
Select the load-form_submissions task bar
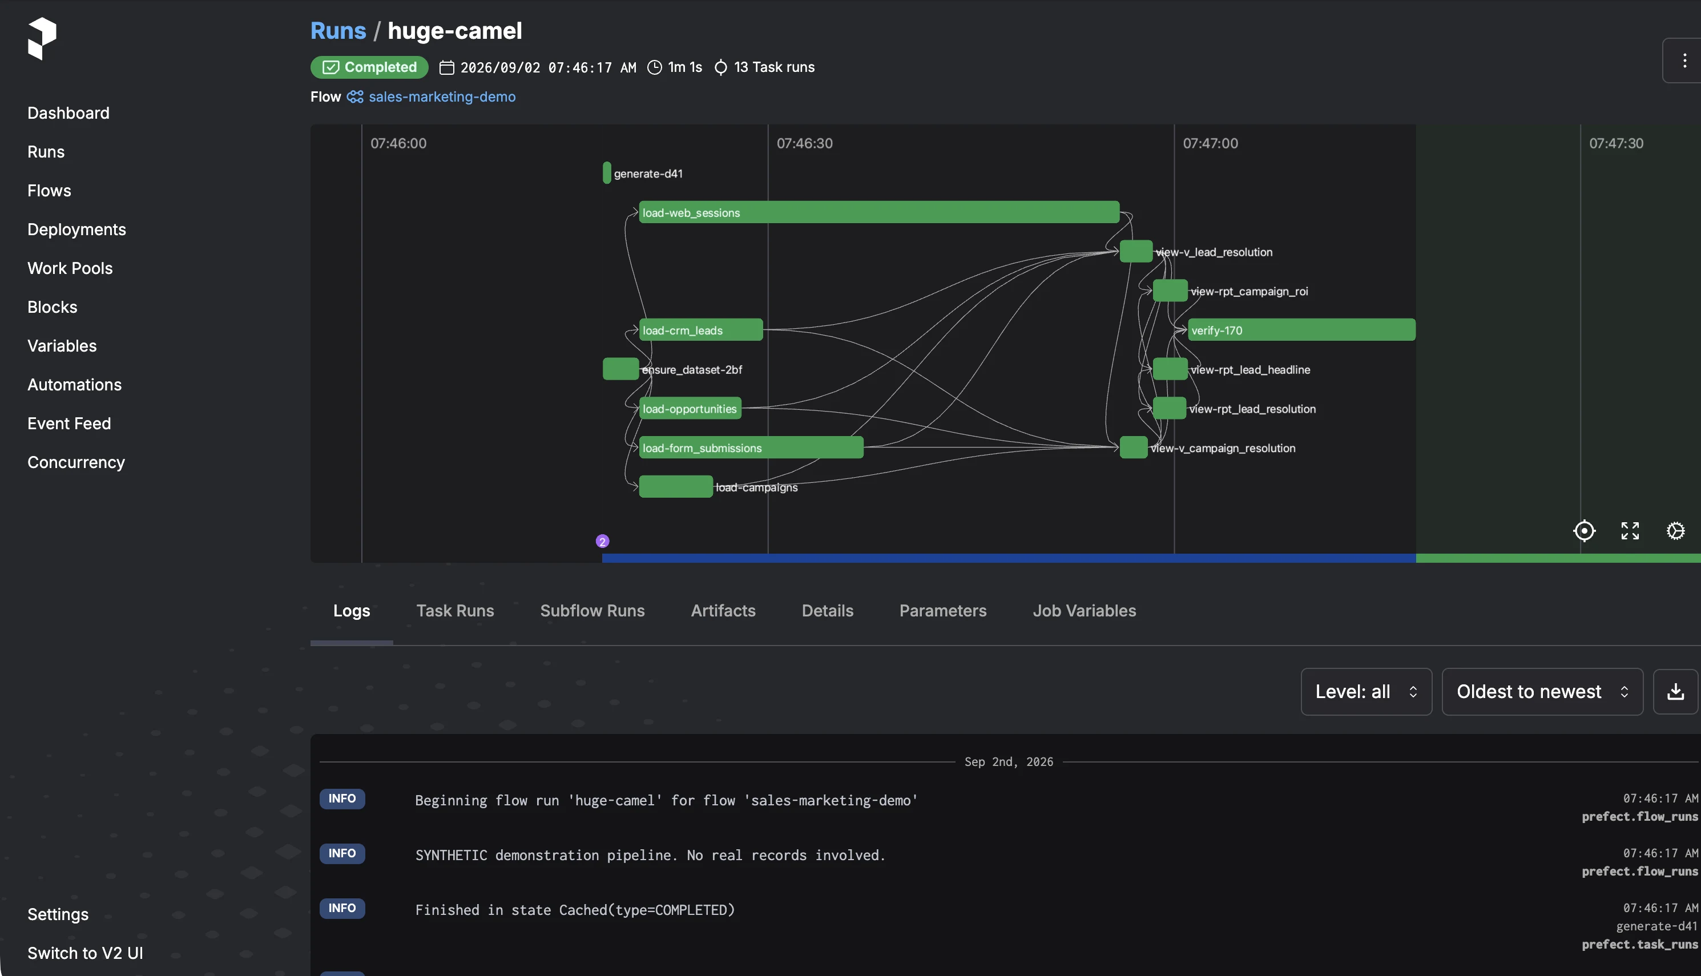click(x=751, y=448)
